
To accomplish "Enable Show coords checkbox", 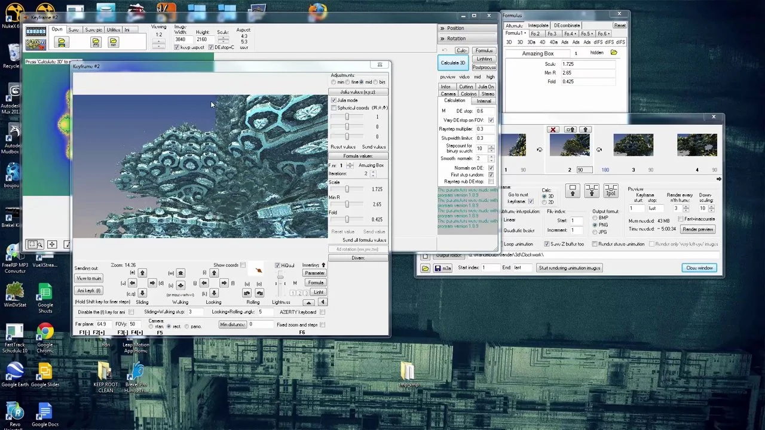I will click(x=243, y=265).
